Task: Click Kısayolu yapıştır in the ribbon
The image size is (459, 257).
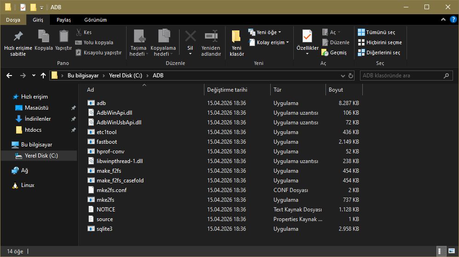Action: point(99,53)
